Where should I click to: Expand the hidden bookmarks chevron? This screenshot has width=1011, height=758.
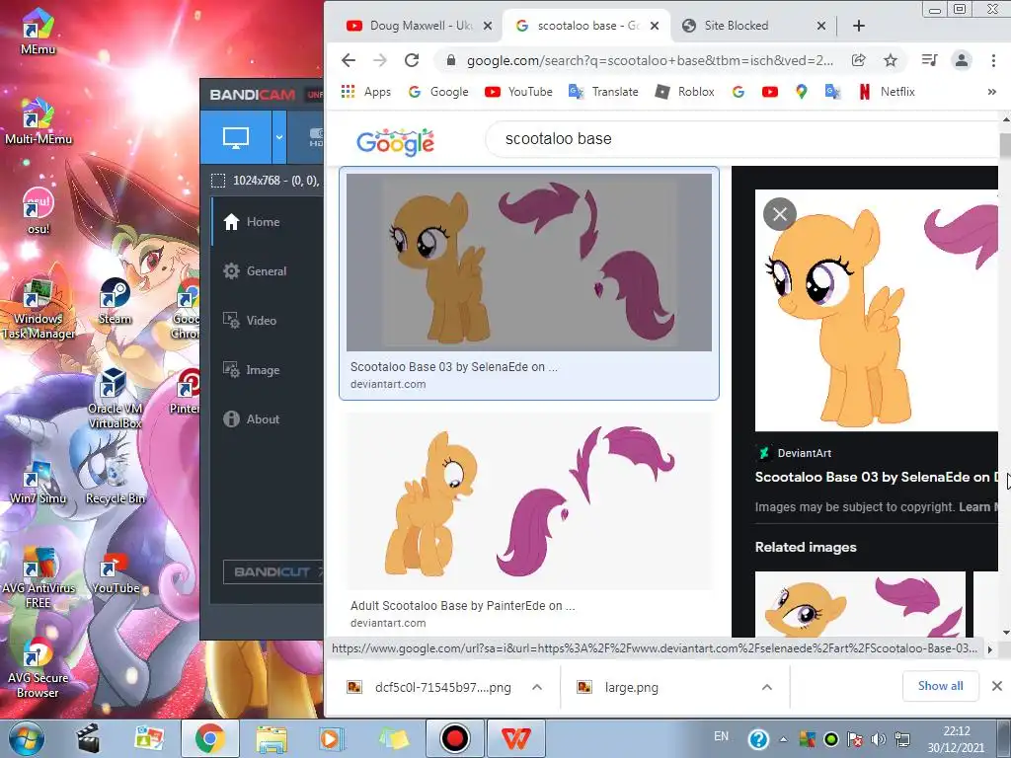(991, 92)
